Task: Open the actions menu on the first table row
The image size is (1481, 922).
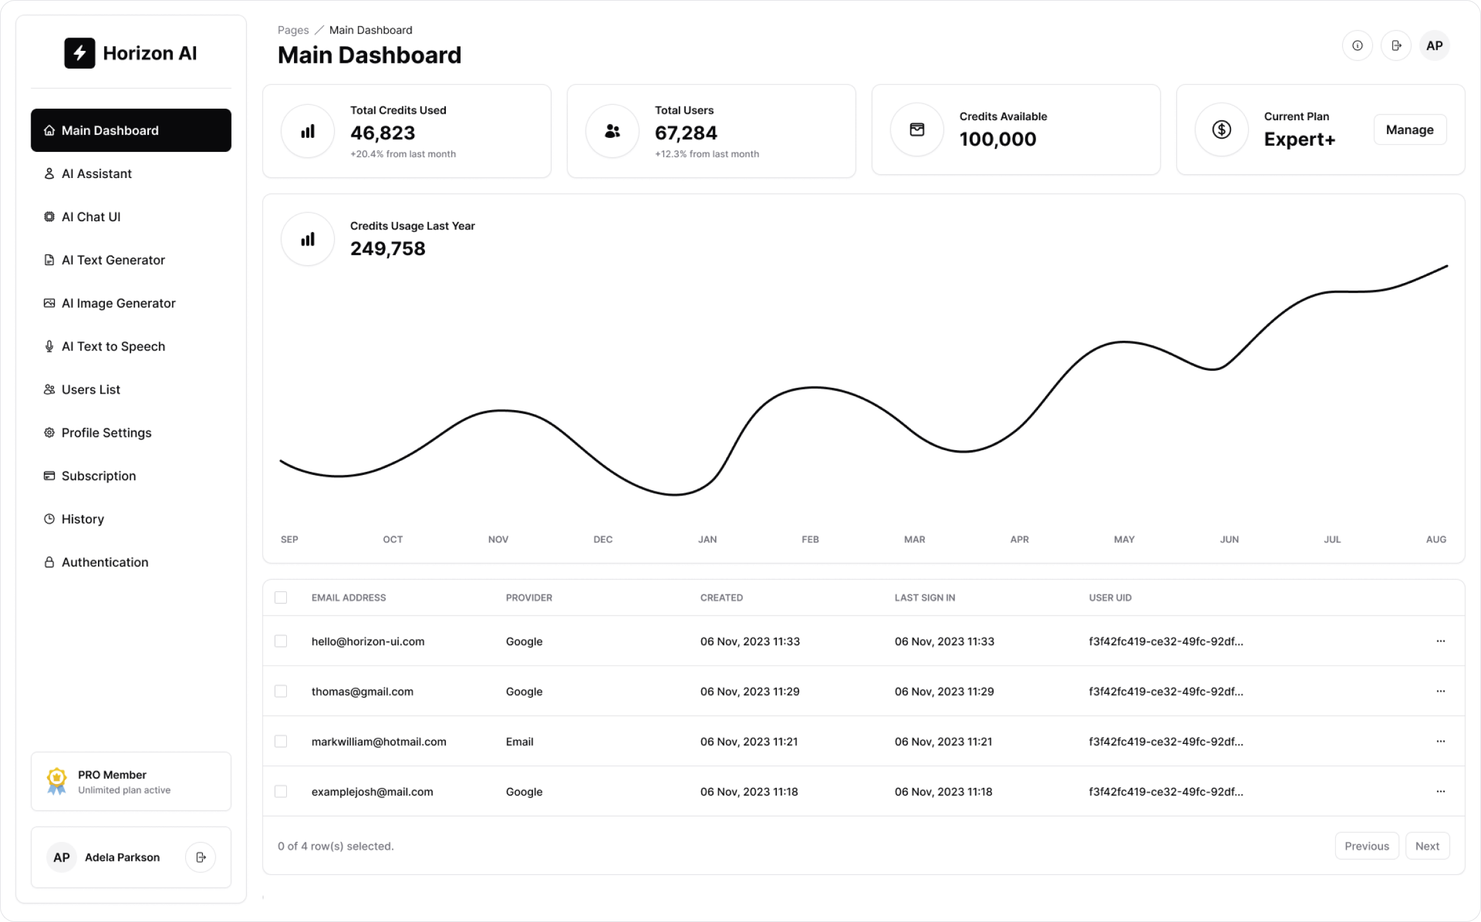Action: (1440, 641)
